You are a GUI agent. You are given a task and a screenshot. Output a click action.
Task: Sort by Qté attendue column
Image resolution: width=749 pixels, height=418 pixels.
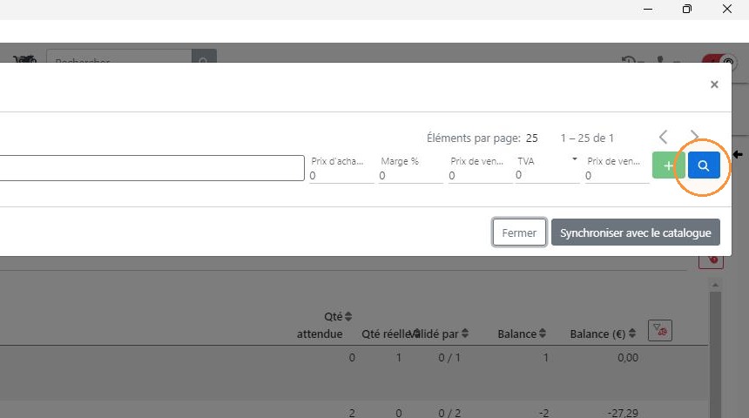(348, 316)
